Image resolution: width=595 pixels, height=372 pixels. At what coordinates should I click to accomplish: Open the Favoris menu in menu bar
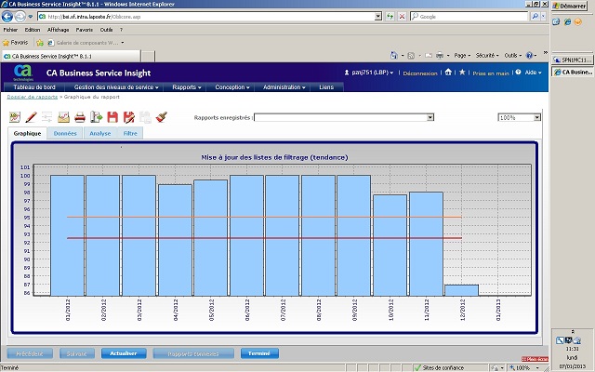click(85, 30)
